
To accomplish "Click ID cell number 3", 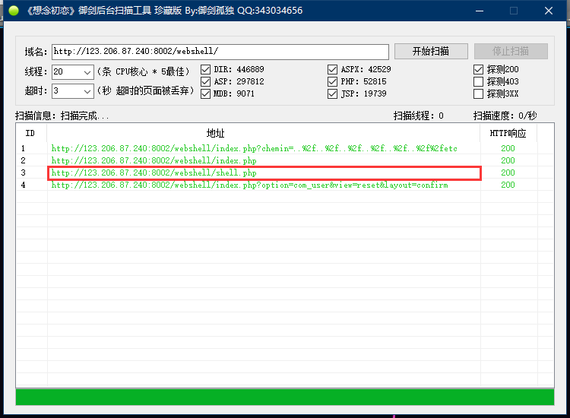I will [x=24, y=173].
